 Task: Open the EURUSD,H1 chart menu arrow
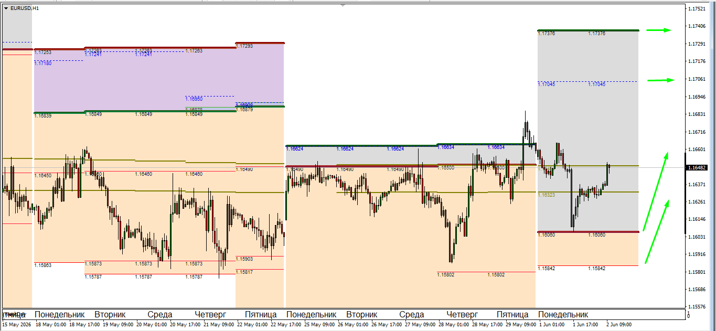(6, 8)
